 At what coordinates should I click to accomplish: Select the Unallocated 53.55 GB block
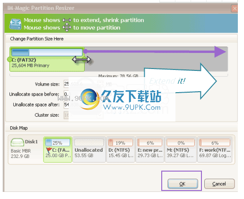(x=89, y=149)
